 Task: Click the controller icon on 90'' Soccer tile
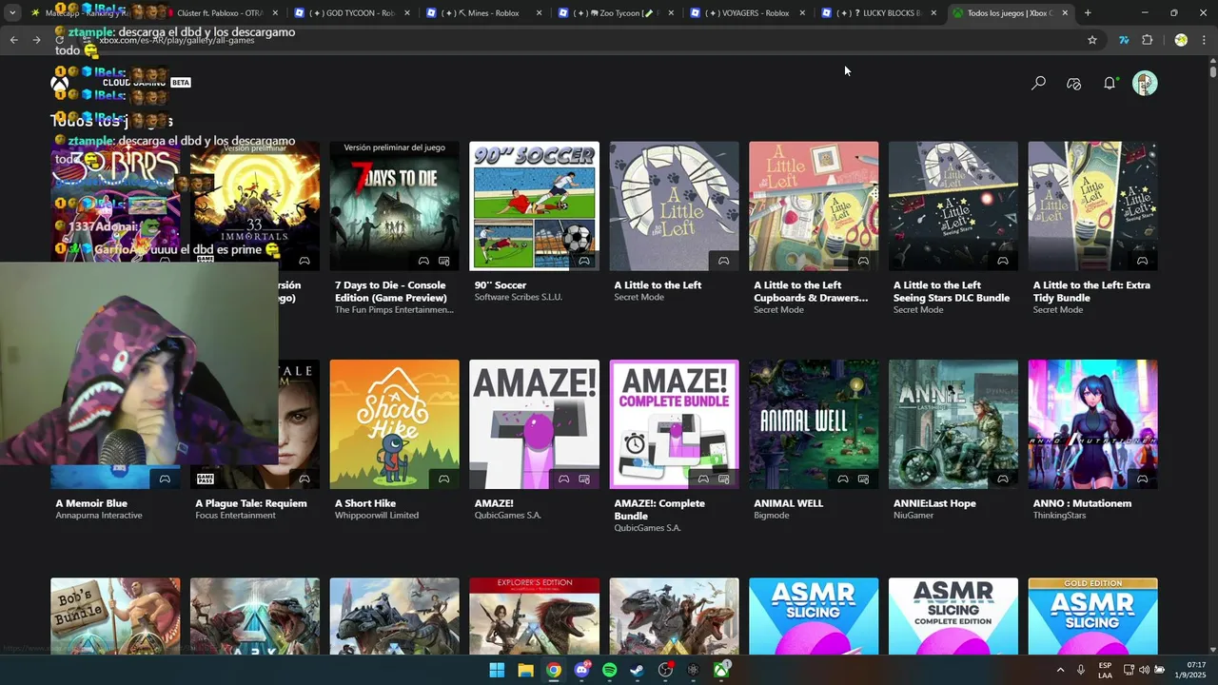click(583, 261)
